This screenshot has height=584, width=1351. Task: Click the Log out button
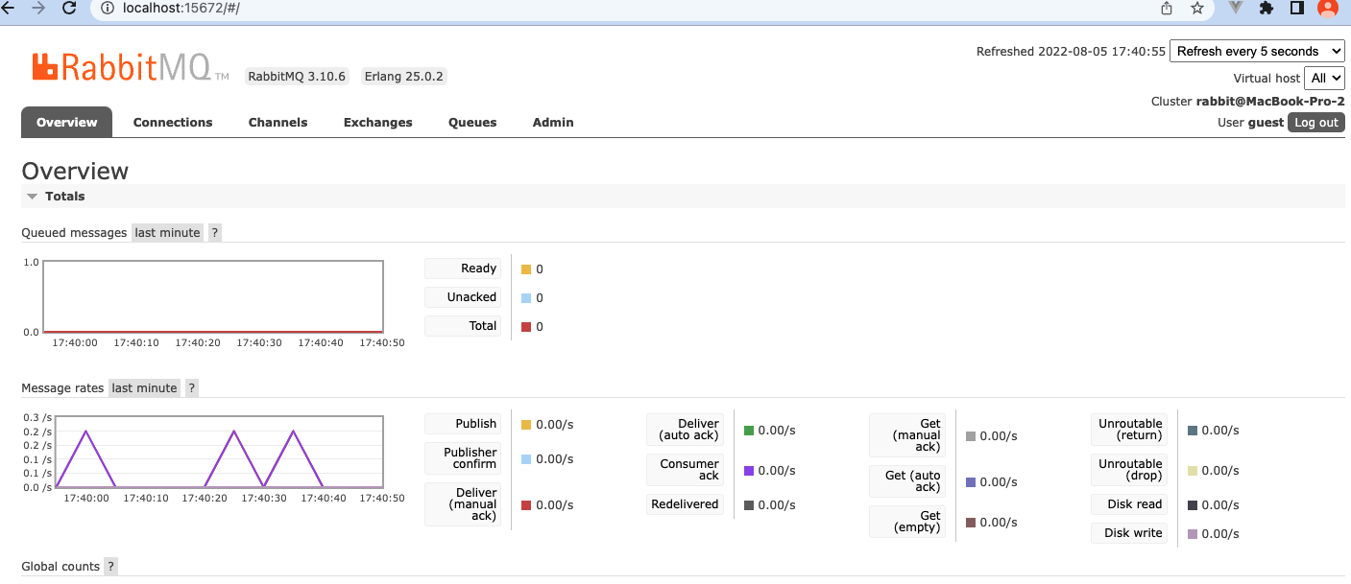point(1315,123)
